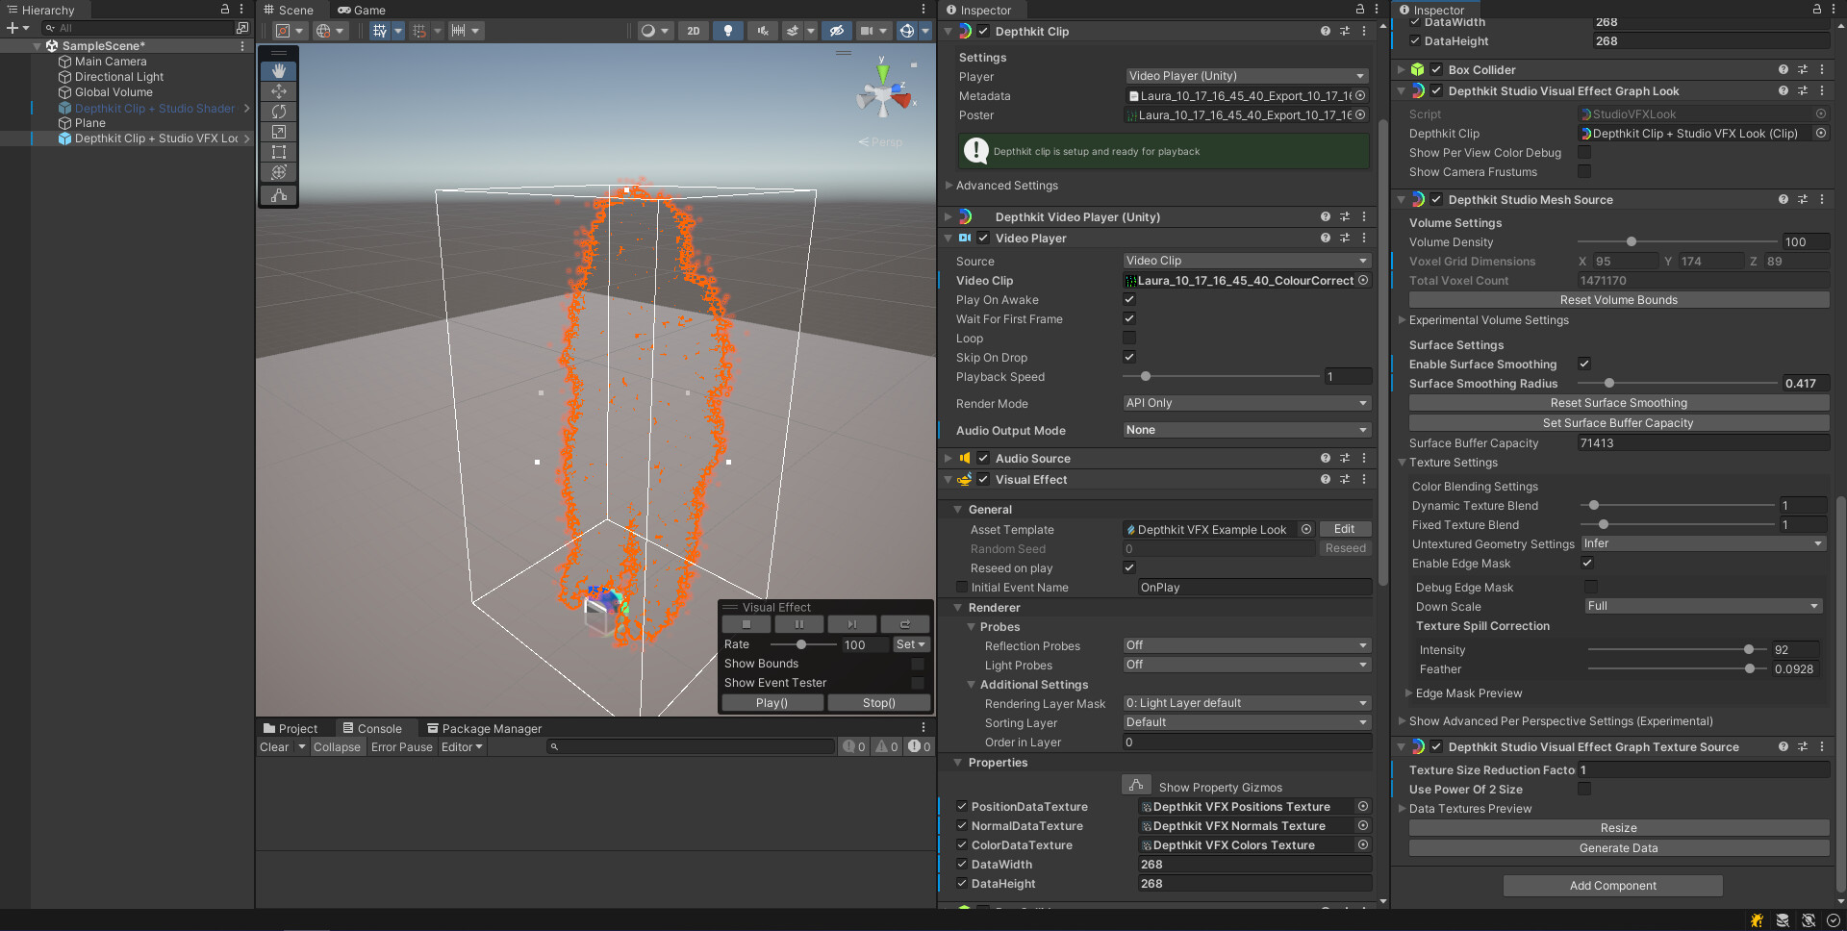Enable the Loop checkbox in Video Player
The image size is (1847, 931).
1129,339
